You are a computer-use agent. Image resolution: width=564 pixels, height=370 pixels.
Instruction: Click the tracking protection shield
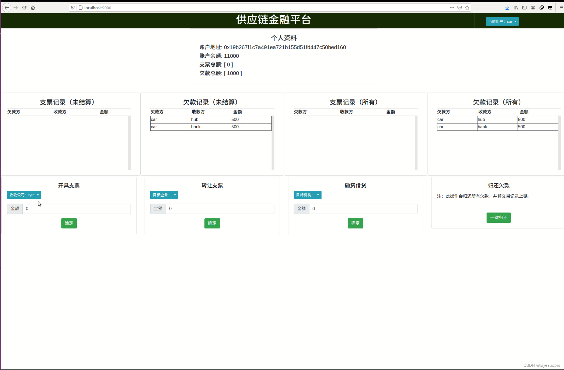coord(72,8)
